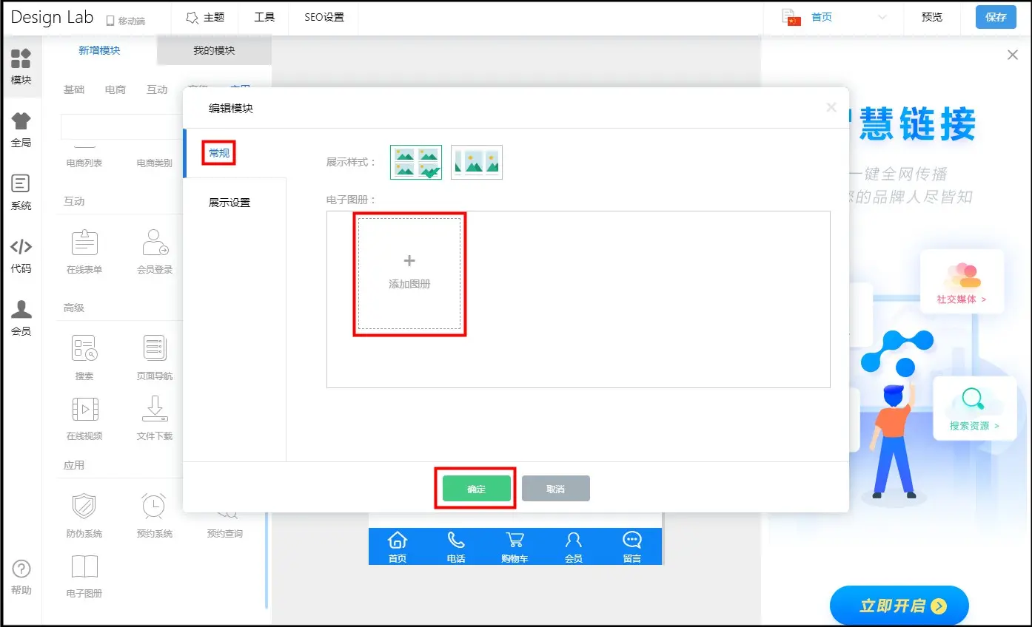
Task: Click the 系统 sidebar icon
Action: pyautogui.click(x=21, y=192)
